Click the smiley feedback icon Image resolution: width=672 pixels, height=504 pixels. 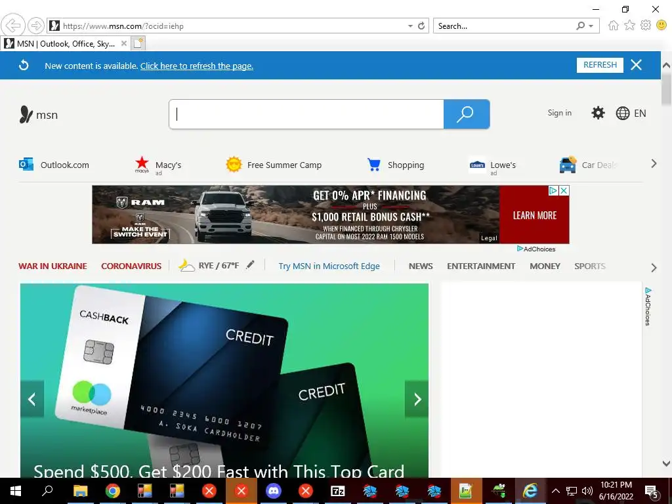[x=661, y=26]
